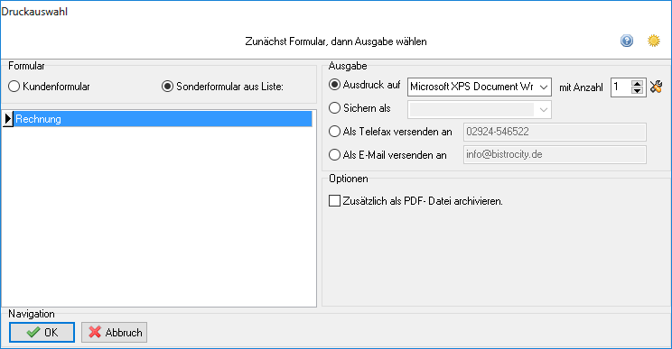This screenshot has width=672, height=349.
Task: Increase the copy count with up arrow
Action: point(638,83)
